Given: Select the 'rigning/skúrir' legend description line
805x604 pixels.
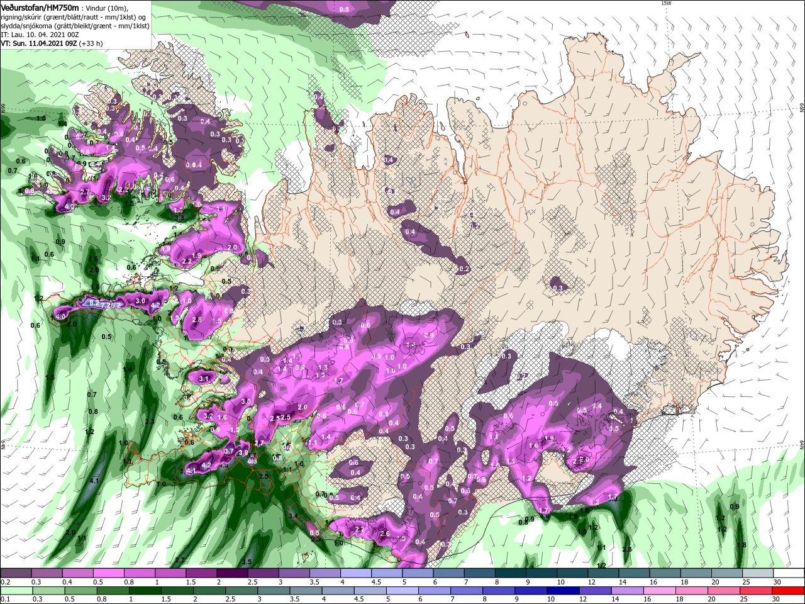Looking at the screenshot, I should click(x=73, y=16).
